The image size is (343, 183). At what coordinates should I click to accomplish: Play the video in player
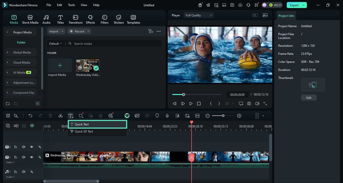(x=191, y=104)
